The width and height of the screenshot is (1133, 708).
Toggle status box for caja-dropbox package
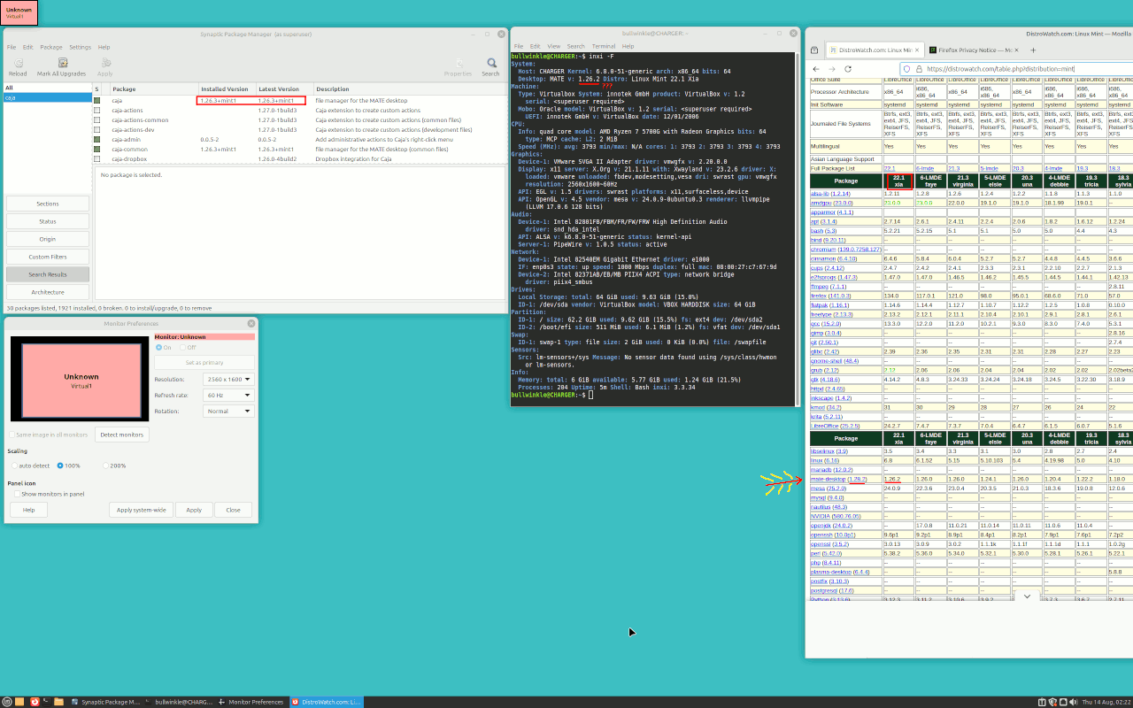point(97,159)
